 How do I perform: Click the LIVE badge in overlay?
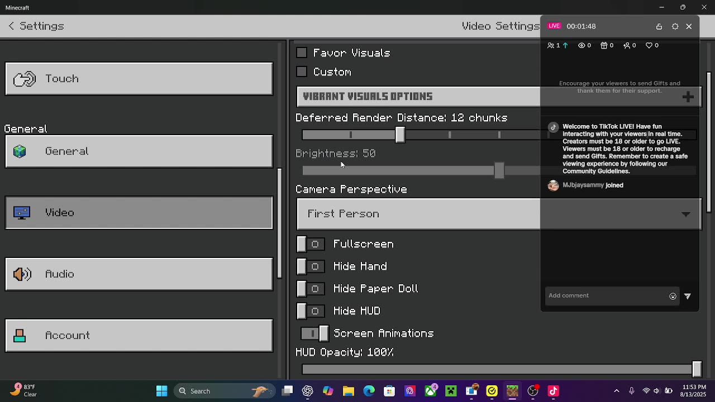click(x=554, y=26)
